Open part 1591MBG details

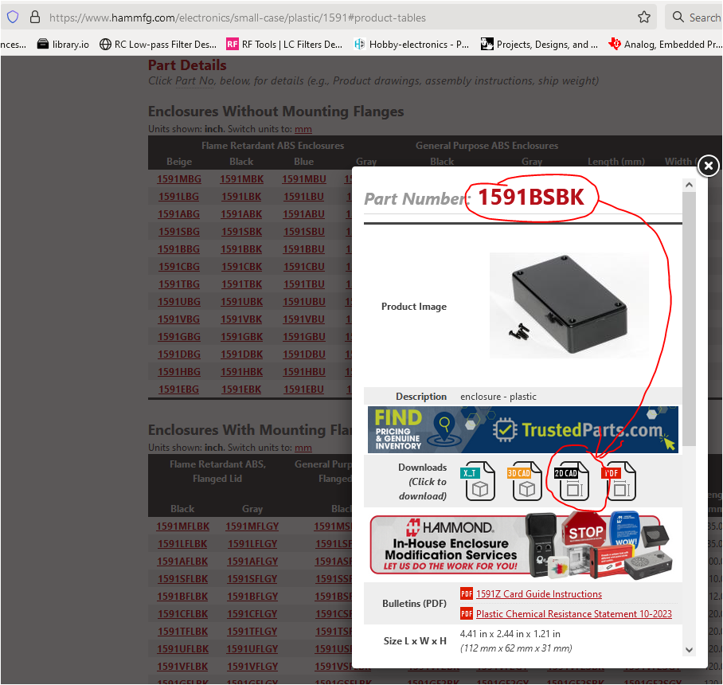pyautogui.click(x=179, y=179)
